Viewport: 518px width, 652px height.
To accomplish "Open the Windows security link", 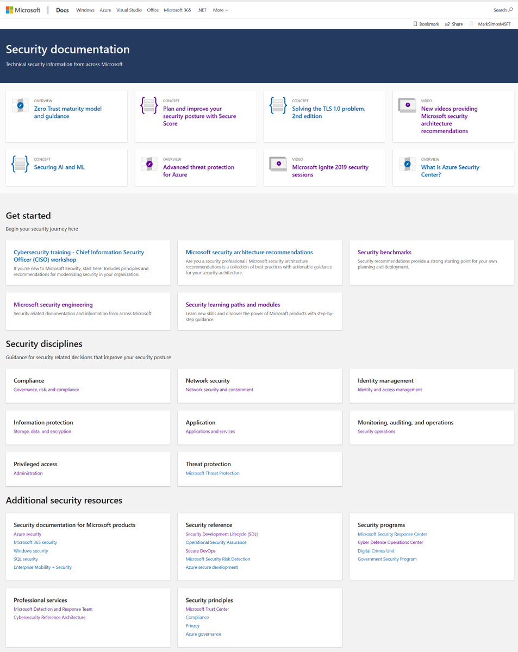I will (31, 551).
